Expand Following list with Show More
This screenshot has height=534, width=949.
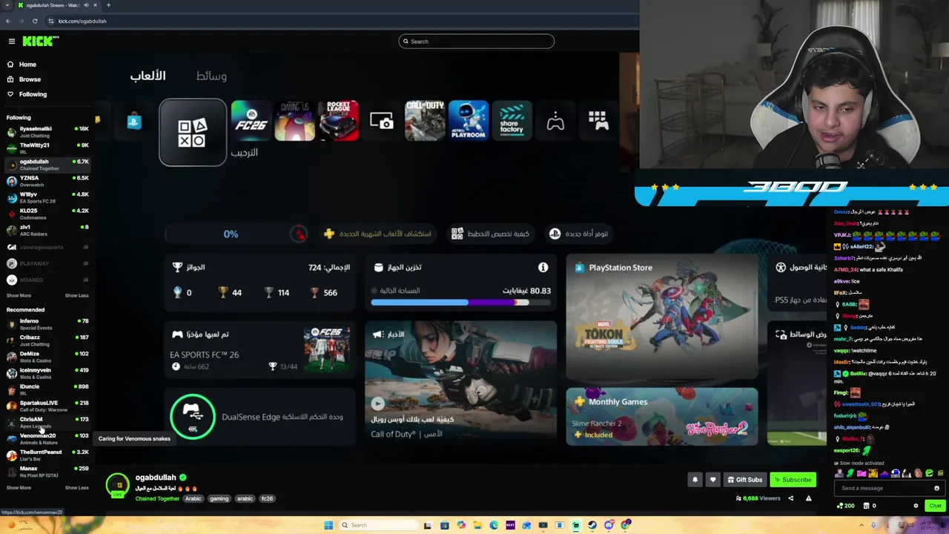[19, 295]
